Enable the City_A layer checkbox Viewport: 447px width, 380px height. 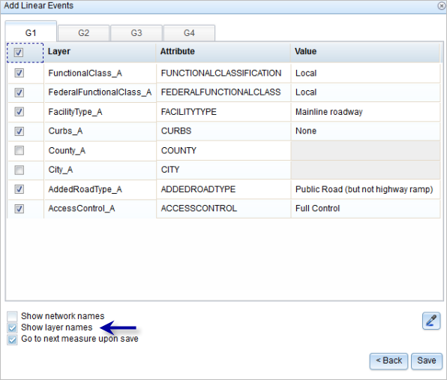[19, 170]
